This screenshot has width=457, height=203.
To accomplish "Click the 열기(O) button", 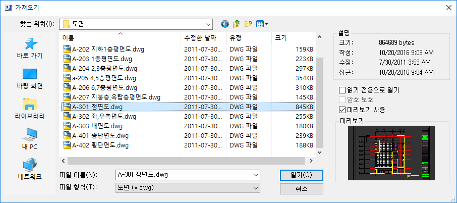I will click(301, 175).
